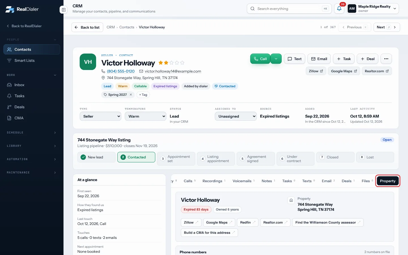This screenshot has width=408, height=255.
Task: Open Maple Ridge Realty account menu
Action: click(x=373, y=8)
